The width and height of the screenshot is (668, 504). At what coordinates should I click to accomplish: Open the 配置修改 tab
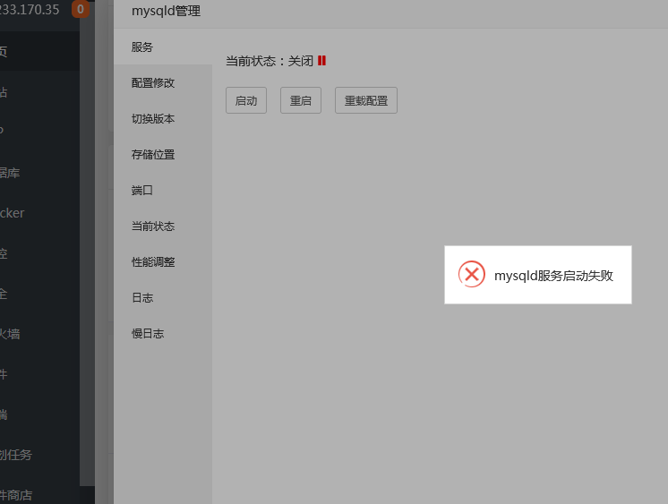click(x=153, y=82)
